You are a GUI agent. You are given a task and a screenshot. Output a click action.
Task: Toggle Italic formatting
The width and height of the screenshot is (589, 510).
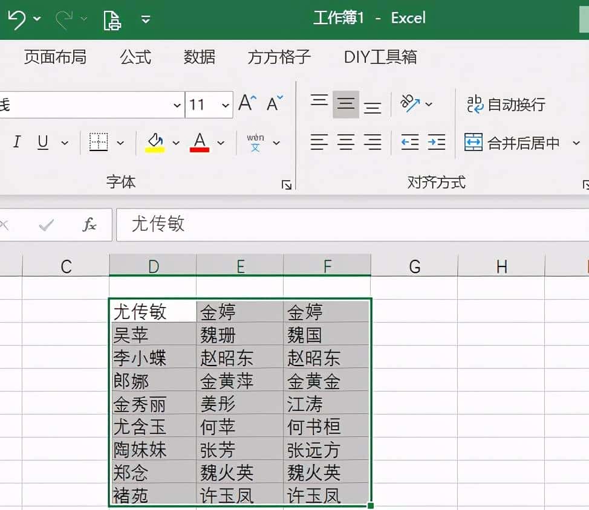[17, 143]
